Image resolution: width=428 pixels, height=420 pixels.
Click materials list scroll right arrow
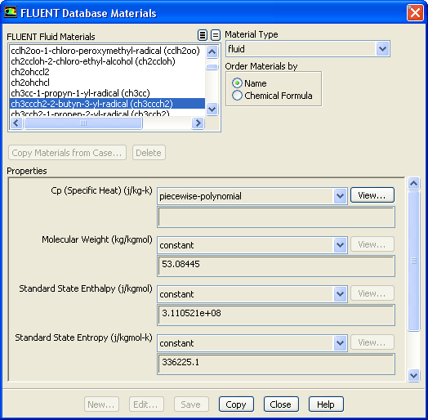(198, 123)
